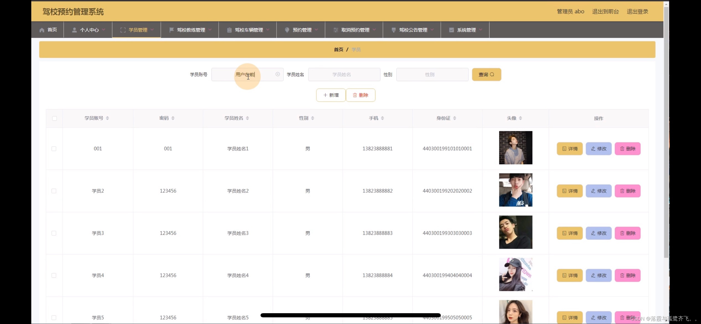This screenshot has height=324, width=701.
Task: Click the home icon in navigation bar
Action: tap(42, 30)
